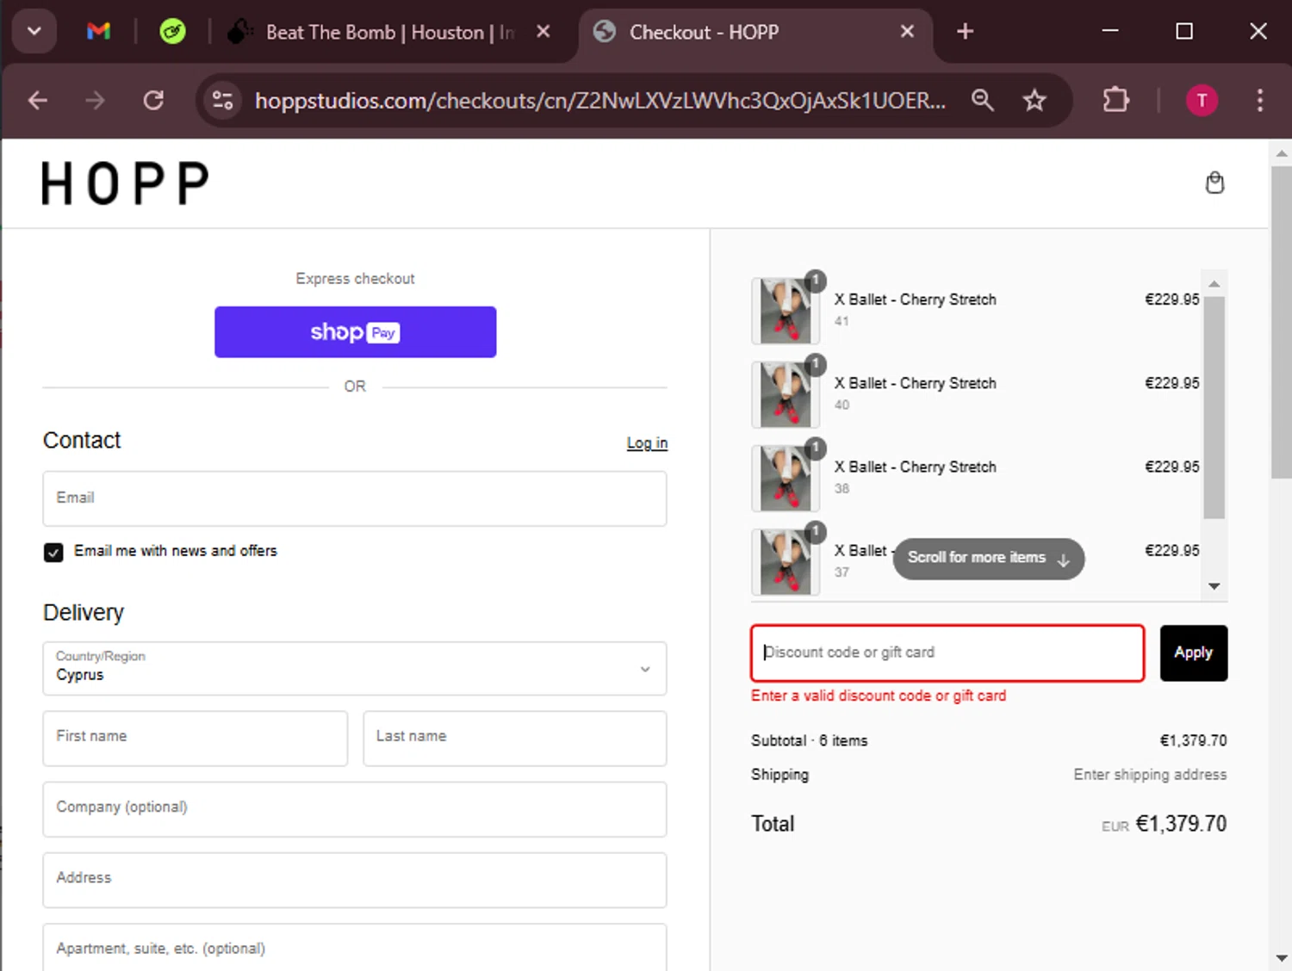Open the Country/Region dropdown showing Cyprus
1292x971 pixels.
coord(355,668)
